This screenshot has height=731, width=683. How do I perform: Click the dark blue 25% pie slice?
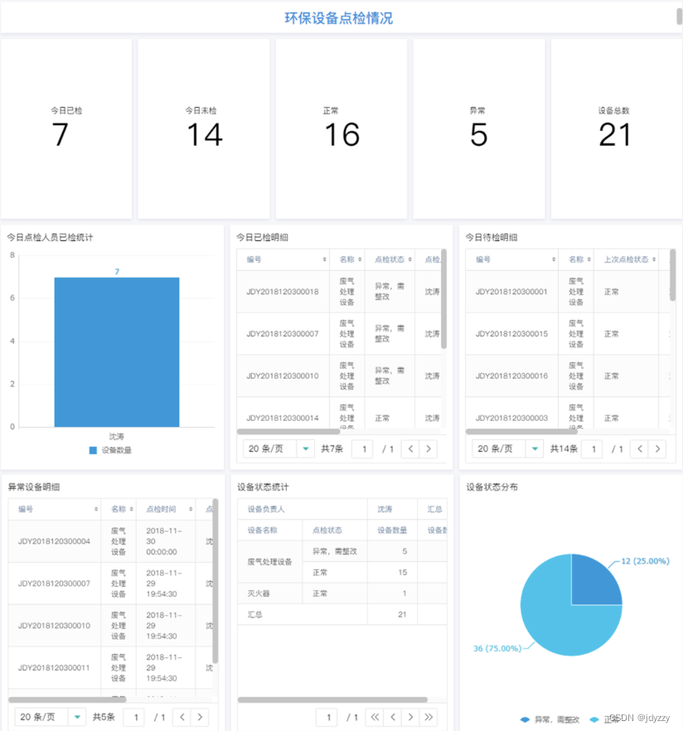pyautogui.click(x=593, y=583)
